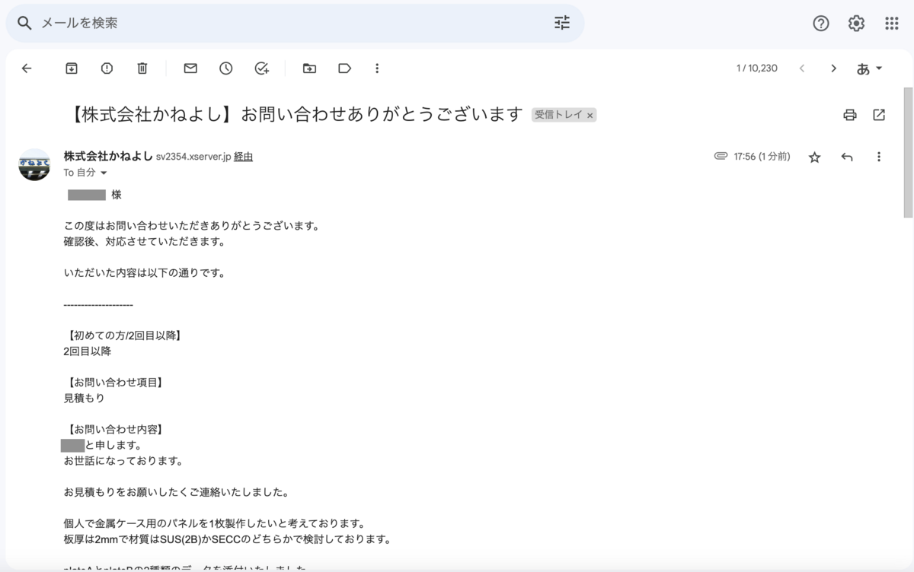Open Settings gear icon

[856, 23]
